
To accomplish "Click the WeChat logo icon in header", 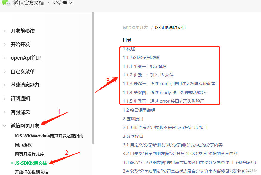I will tap(6, 3).
